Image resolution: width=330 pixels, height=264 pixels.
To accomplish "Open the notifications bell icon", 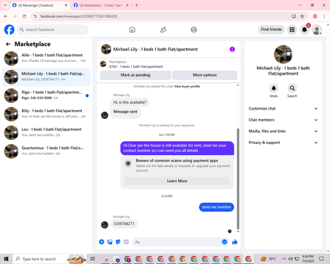I will coord(304,30).
